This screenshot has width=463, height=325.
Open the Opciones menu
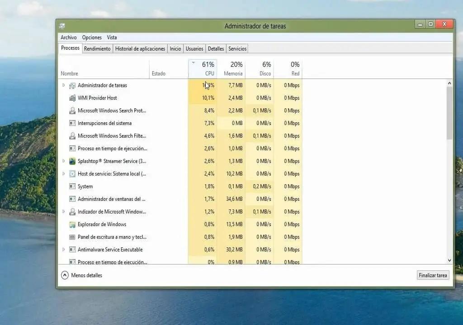(92, 37)
